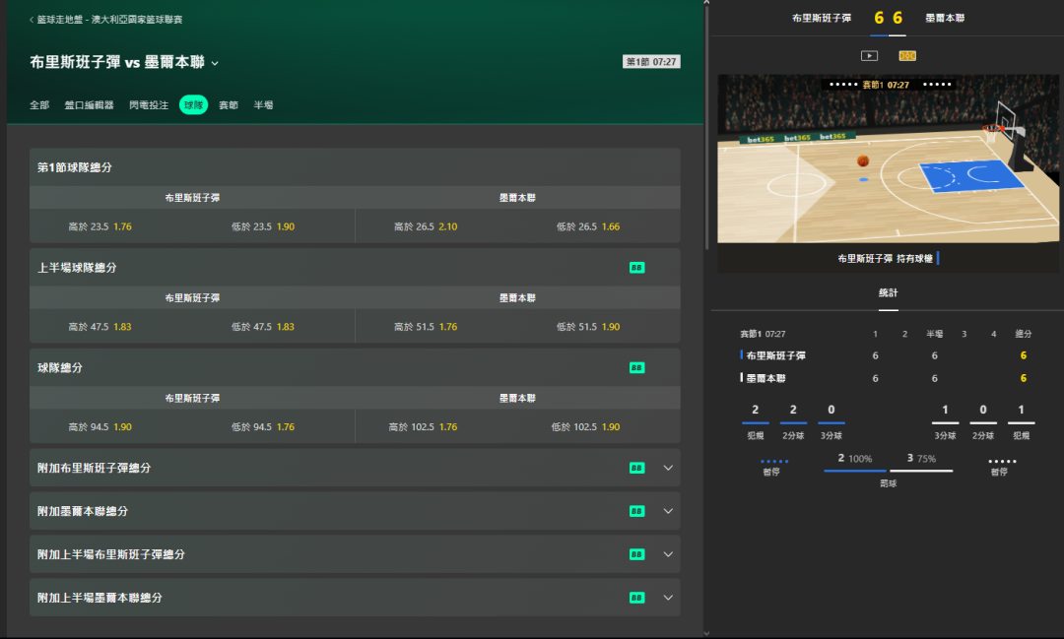Pick 低於 102.5 at 1.90

point(585,426)
